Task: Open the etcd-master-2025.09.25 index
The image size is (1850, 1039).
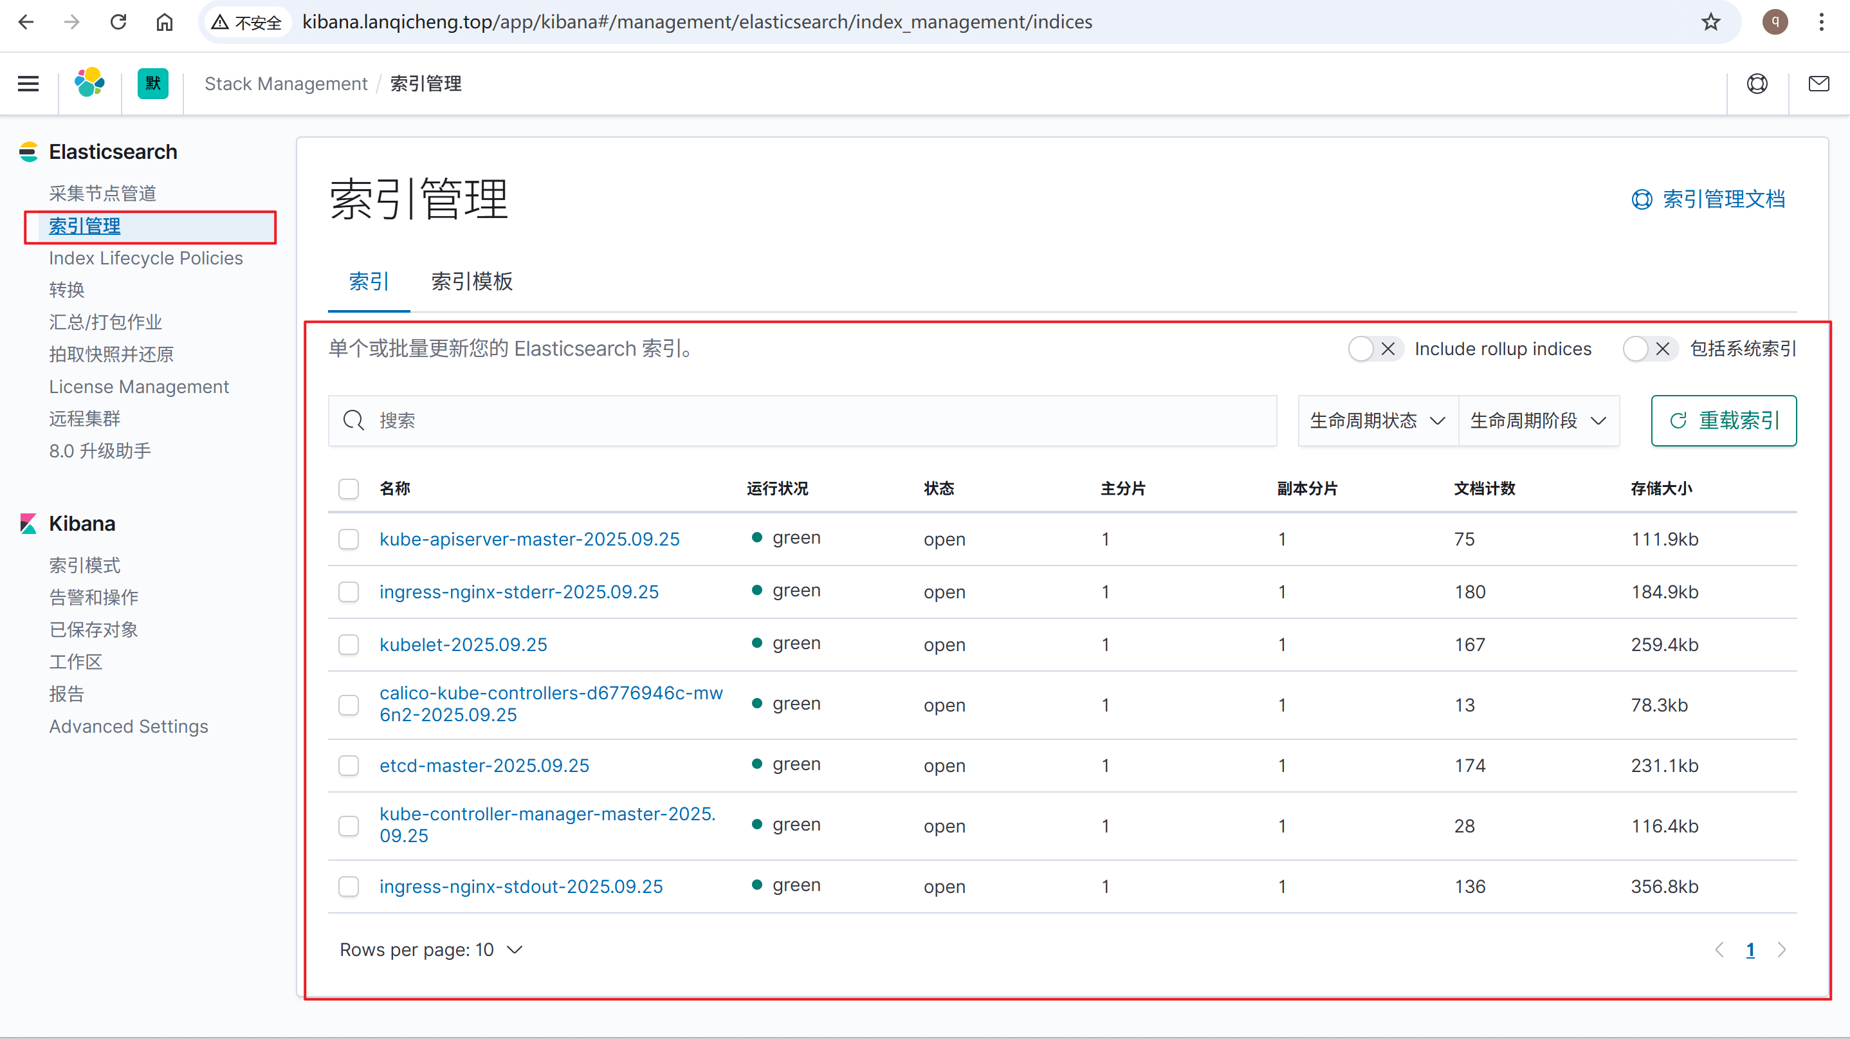Action: tap(484, 766)
